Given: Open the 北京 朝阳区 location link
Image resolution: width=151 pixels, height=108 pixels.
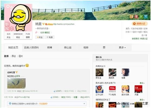Looking at the screenshot, I should (45, 33).
